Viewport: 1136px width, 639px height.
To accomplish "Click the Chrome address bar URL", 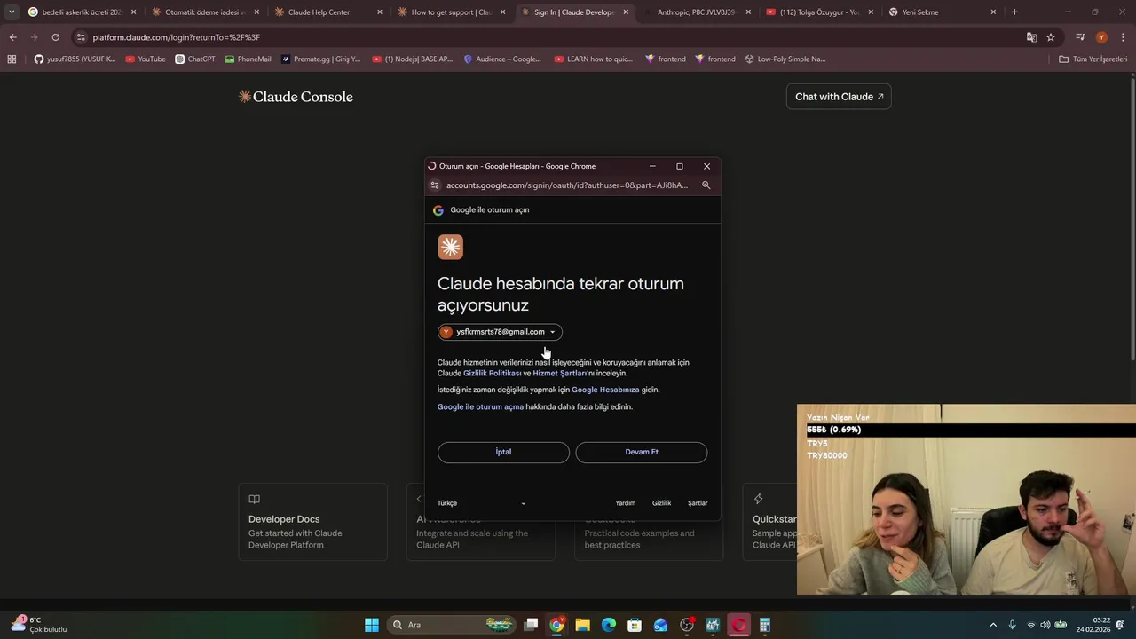I will 176,37.
